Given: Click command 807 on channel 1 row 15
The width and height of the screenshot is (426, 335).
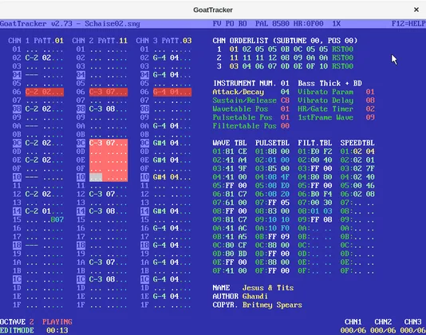Looking at the screenshot, I should pyautogui.click(x=57, y=219).
